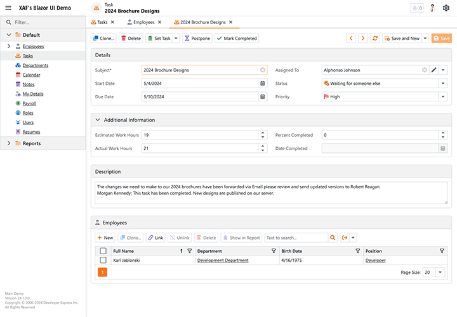Open the Development Department link

(222, 260)
